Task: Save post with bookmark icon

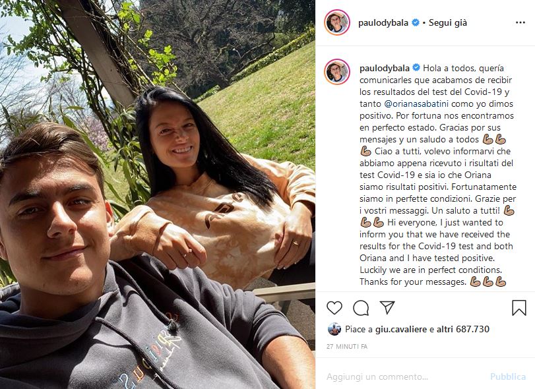Action: [519, 307]
